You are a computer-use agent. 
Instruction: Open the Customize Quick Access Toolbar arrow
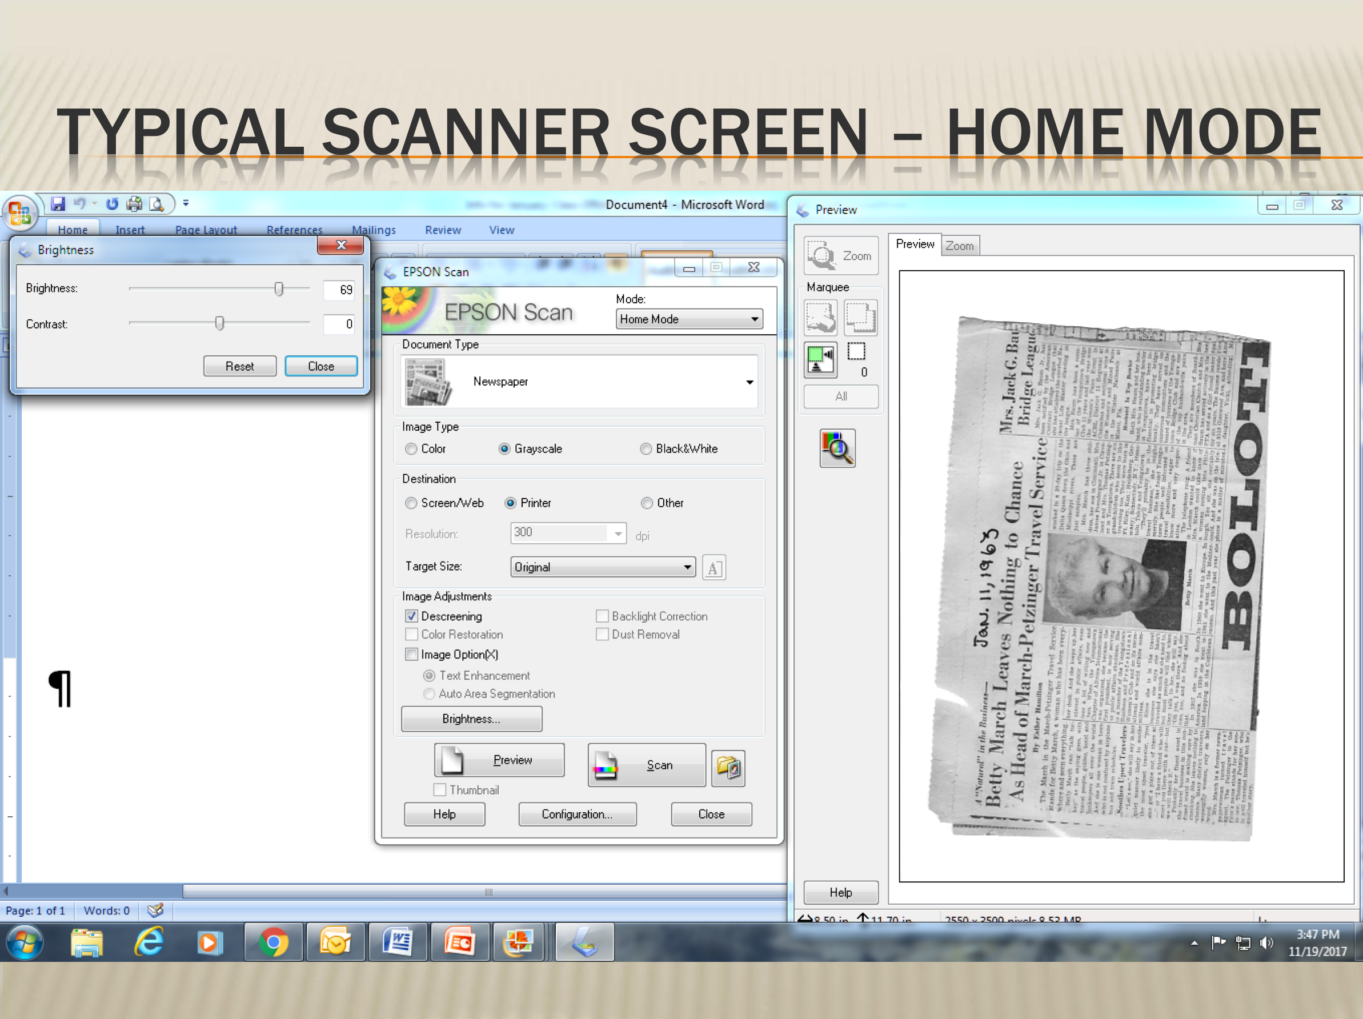186,203
